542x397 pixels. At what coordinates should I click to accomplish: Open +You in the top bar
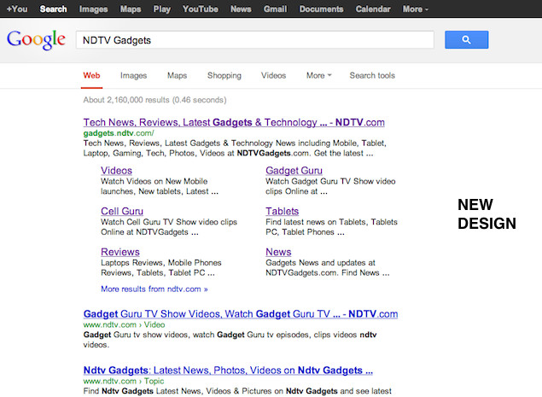point(17,9)
